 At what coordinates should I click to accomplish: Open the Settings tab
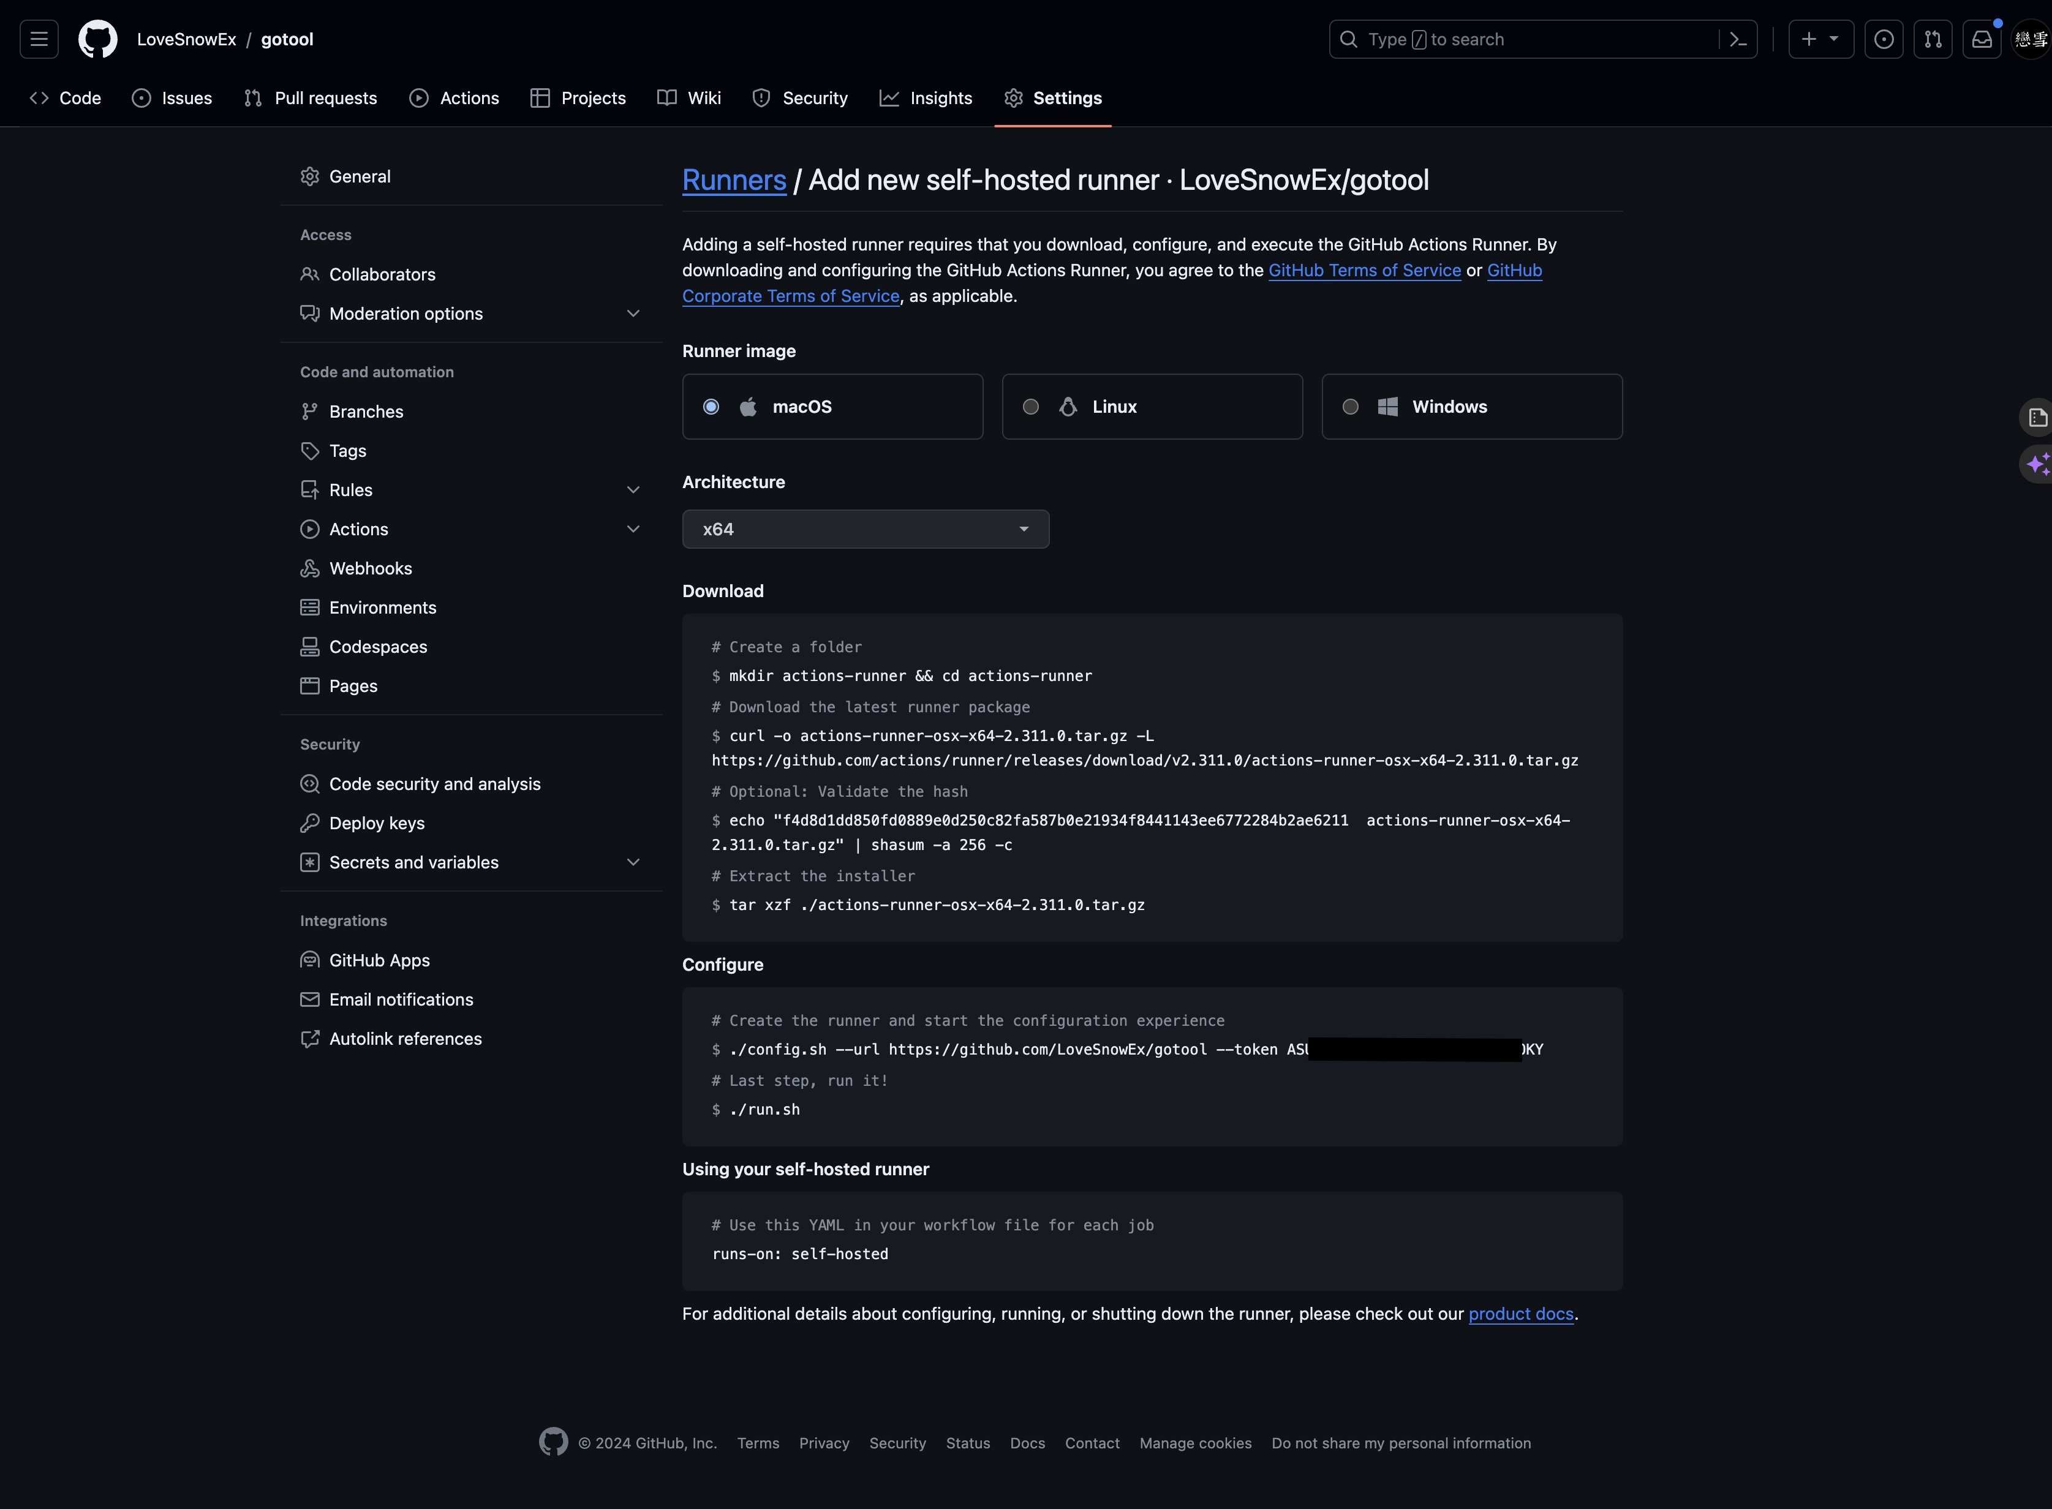tap(1052, 98)
